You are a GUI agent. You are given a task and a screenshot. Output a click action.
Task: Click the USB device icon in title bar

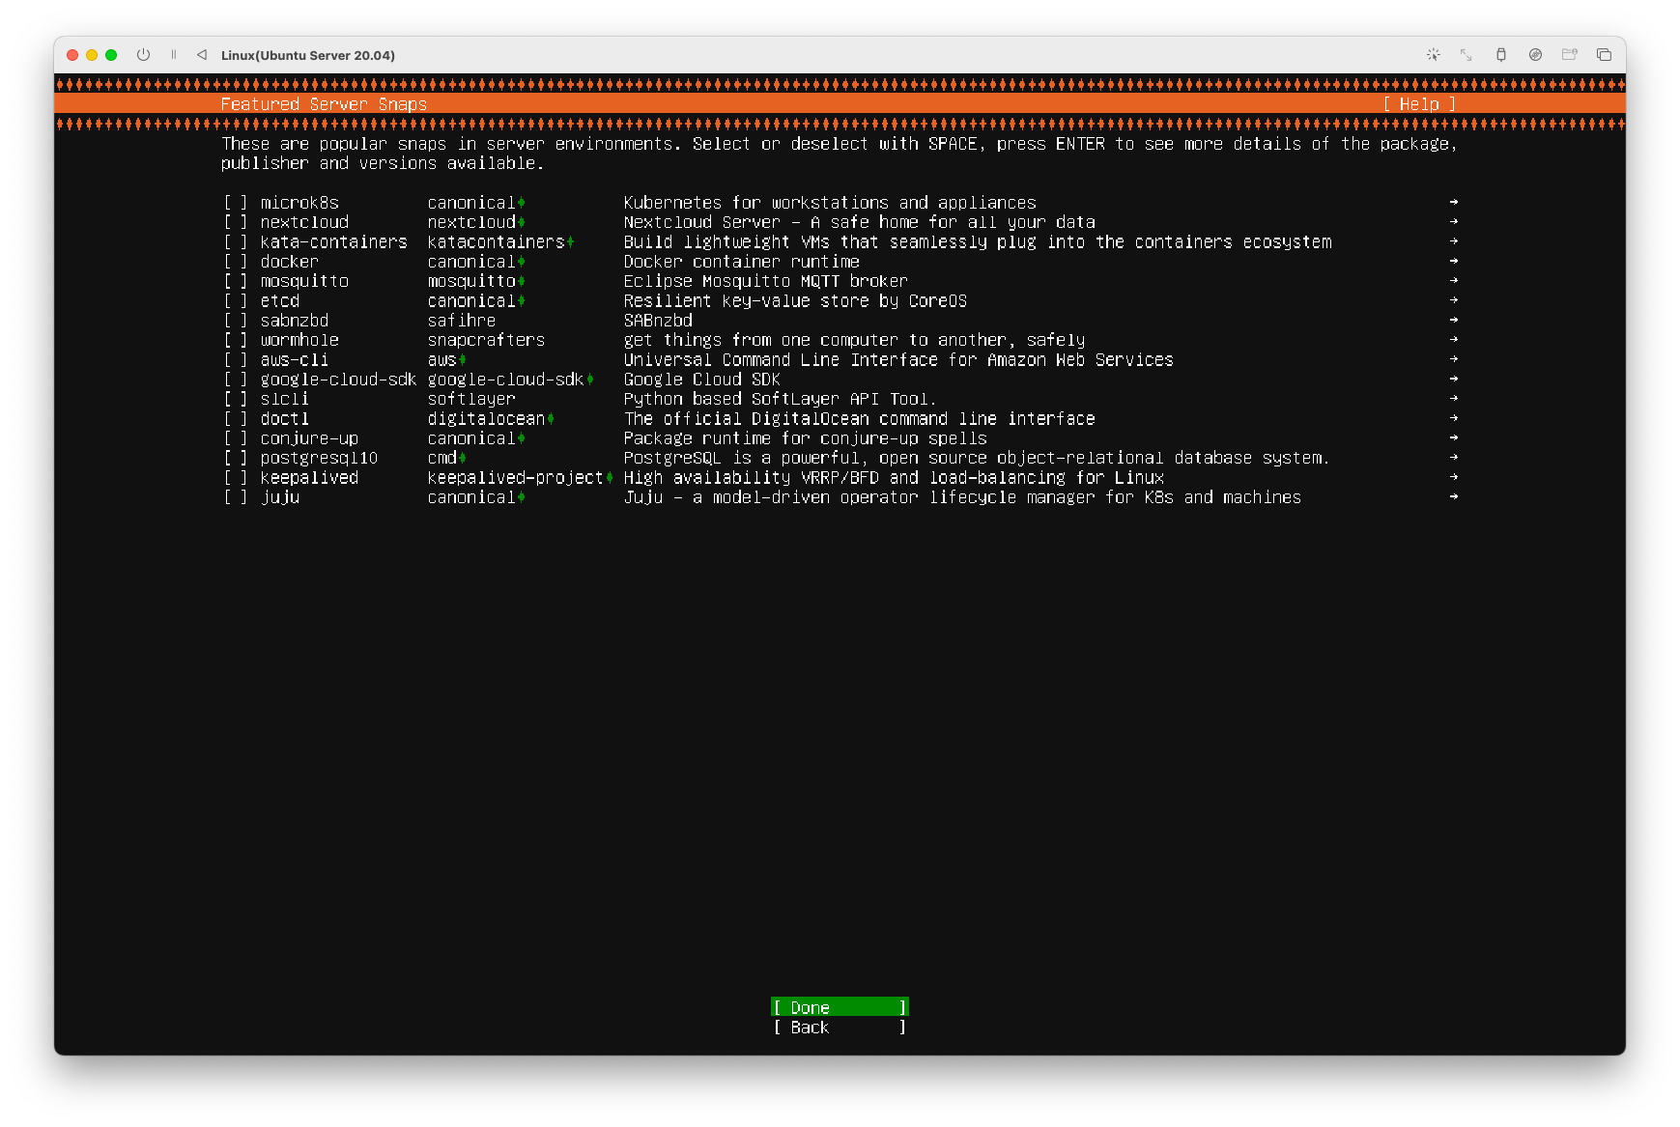point(1501,55)
